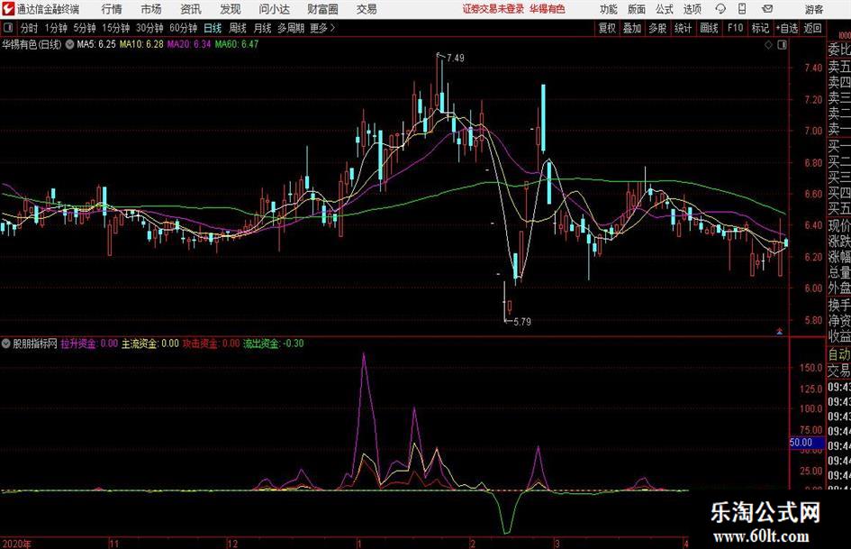The height and width of the screenshot is (549, 851).
Task: Click the 标记 mark button
Action: [x=760, y=28]
